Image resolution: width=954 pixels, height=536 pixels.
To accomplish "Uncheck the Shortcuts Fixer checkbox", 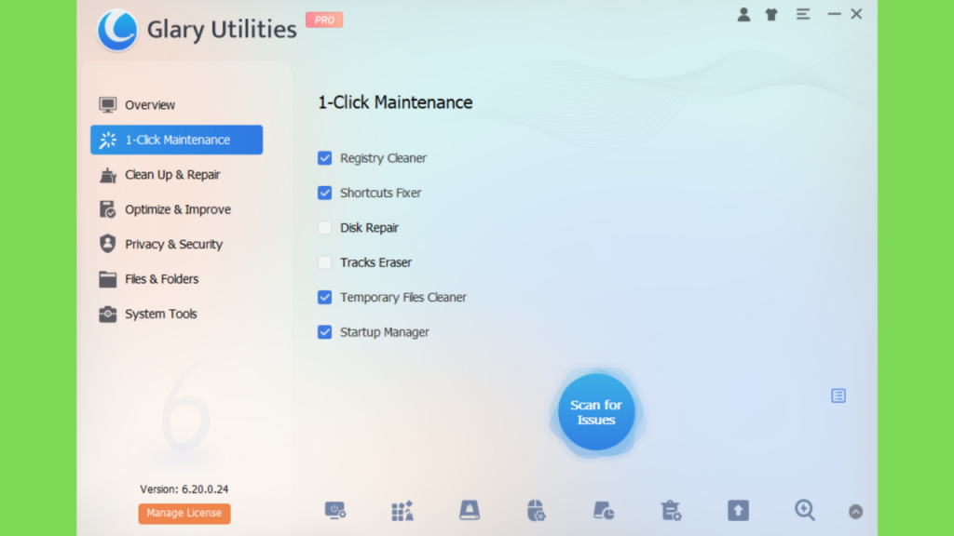I will pyautogui.click(x=325, y=193).
